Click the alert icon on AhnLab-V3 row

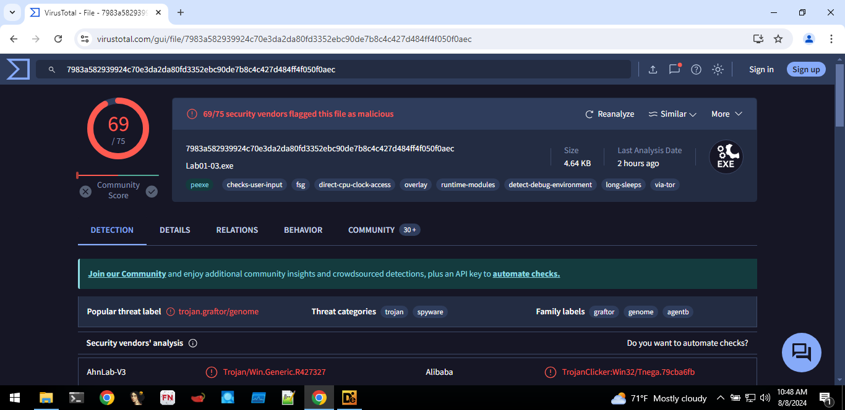click(212, 372)
